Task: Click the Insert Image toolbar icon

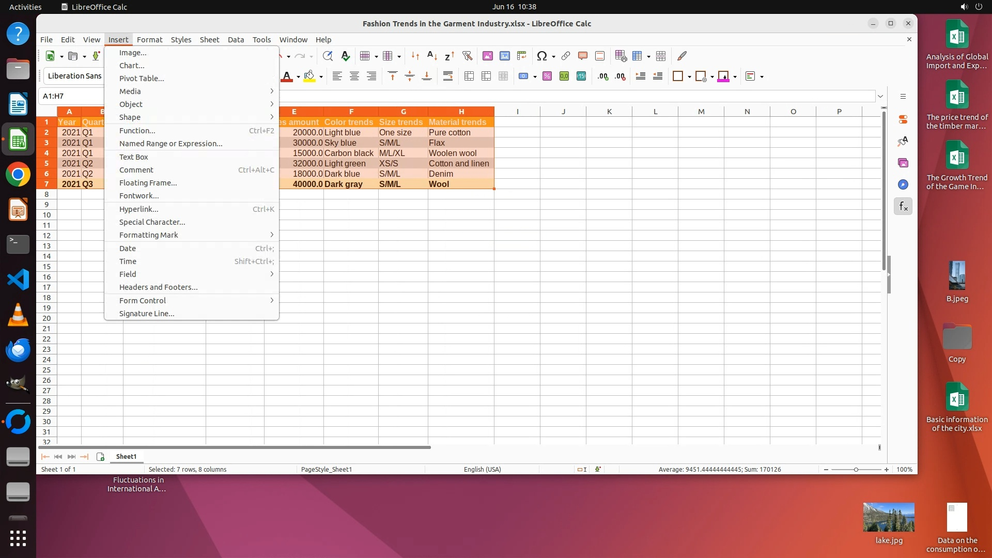Action: pos(487,56)
